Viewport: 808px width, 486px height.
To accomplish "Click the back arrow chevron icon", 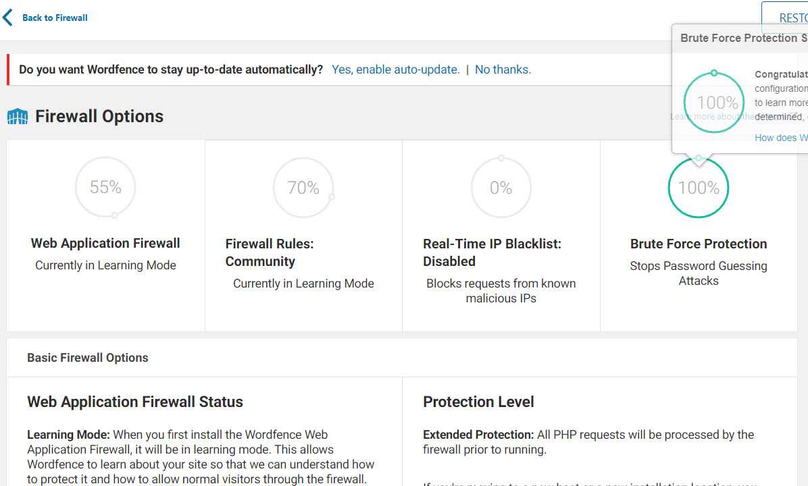I will (7, 17).
